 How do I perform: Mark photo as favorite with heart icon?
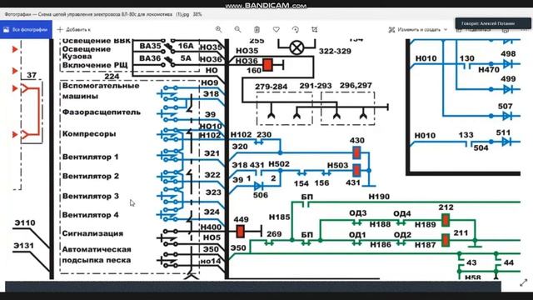tap(276, 30)
